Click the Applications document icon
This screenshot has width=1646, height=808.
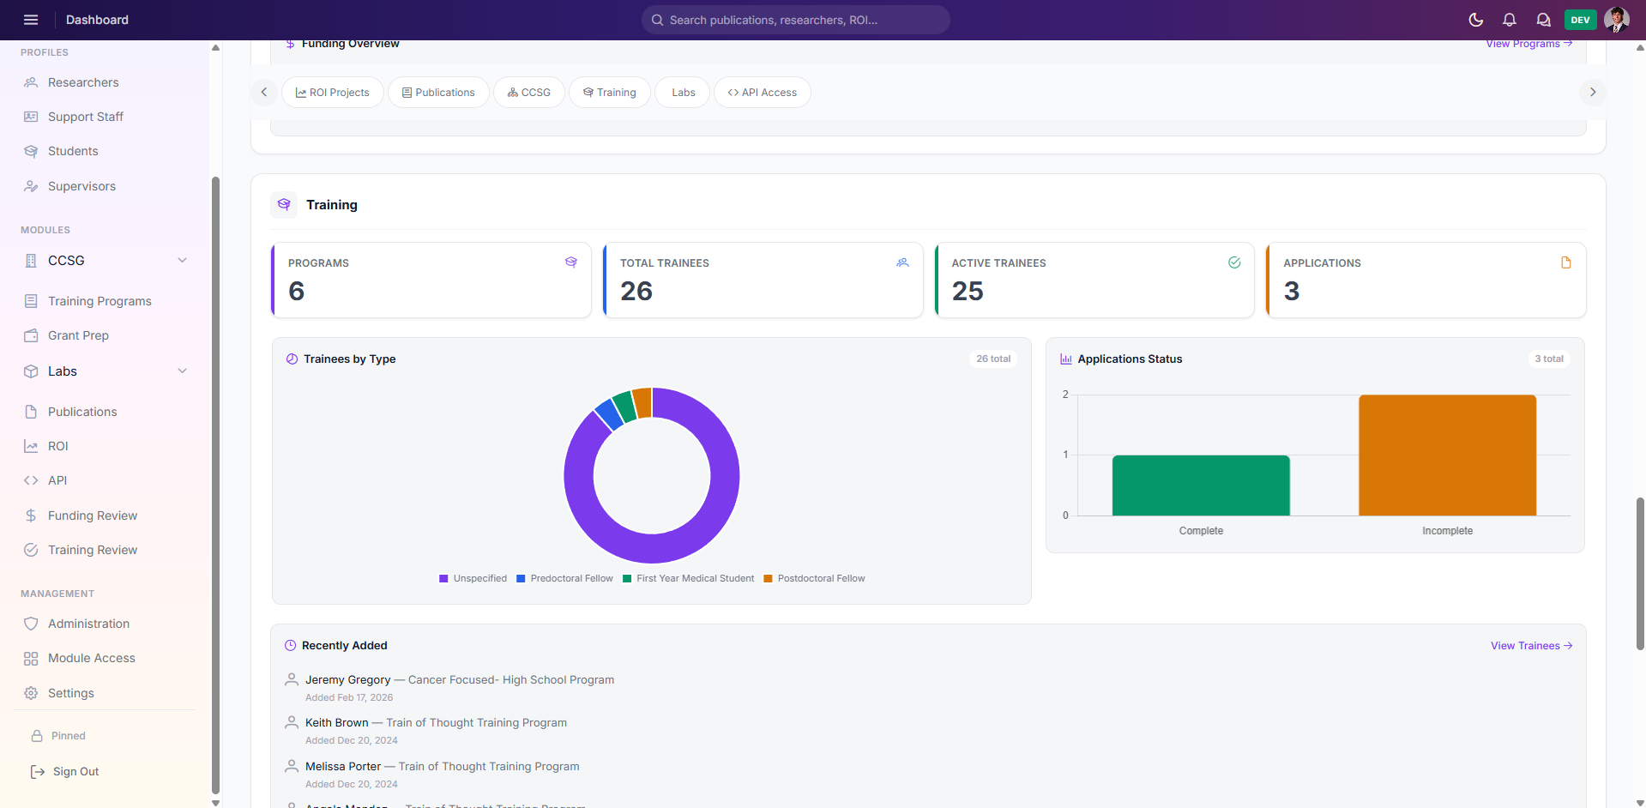pyautogui.click(x=1566, y=262)
